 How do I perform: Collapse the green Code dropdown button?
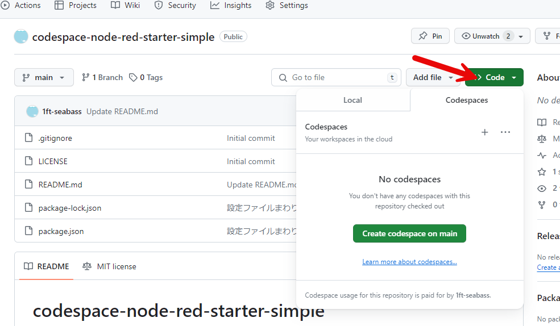(494, 77)
